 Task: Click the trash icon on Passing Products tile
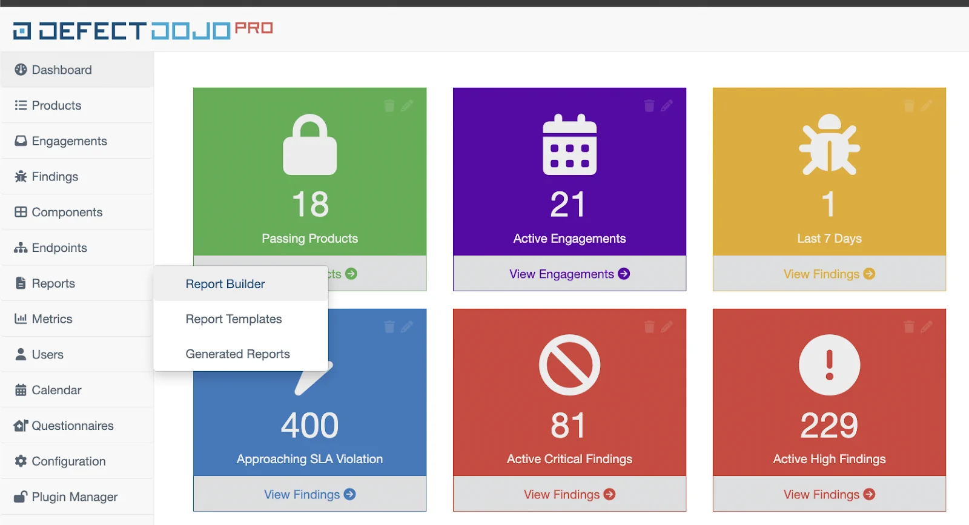389,106
